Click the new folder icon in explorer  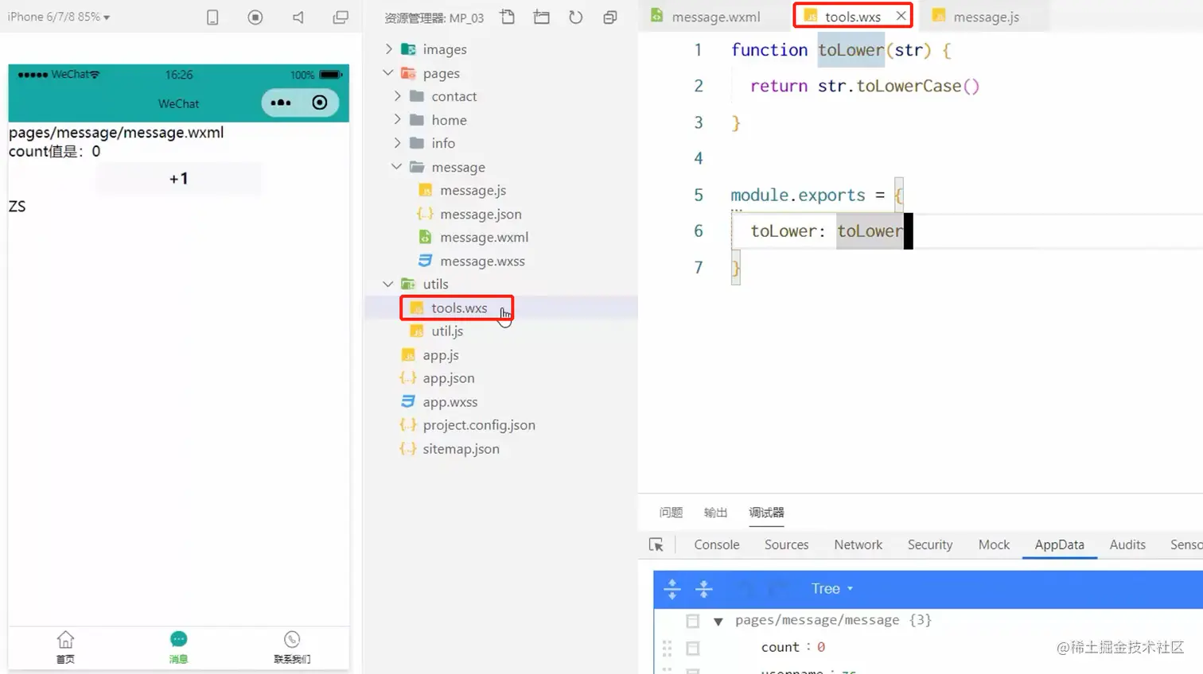click(x=542, y=17)
